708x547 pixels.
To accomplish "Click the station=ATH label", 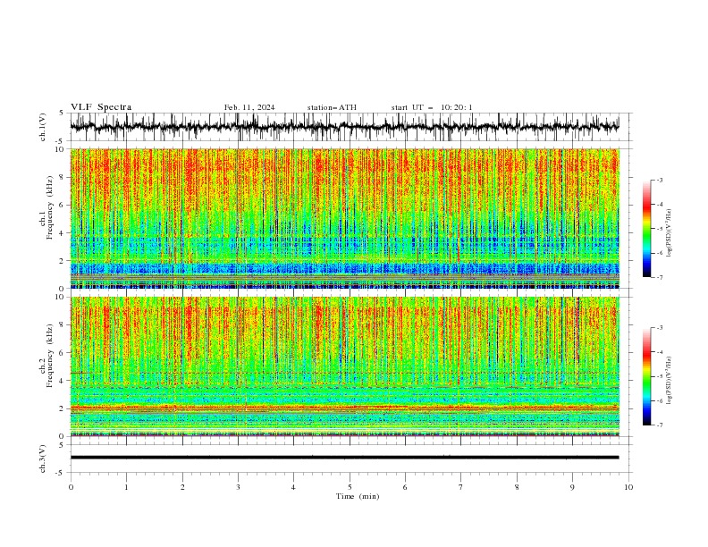I will point(332,107).
